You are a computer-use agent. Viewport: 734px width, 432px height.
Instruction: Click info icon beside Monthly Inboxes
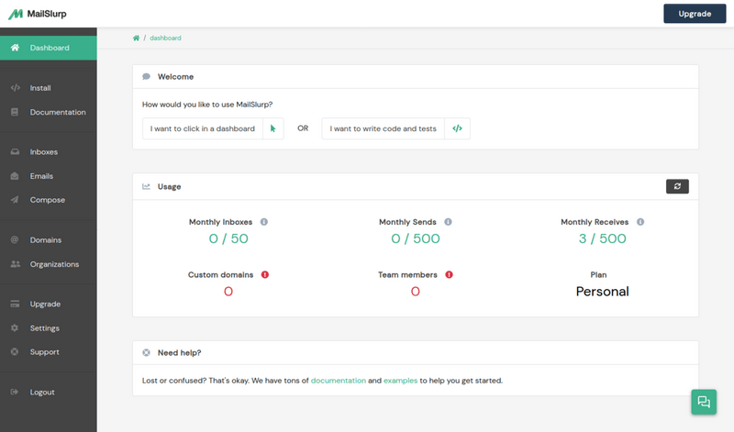pos(264,222)
